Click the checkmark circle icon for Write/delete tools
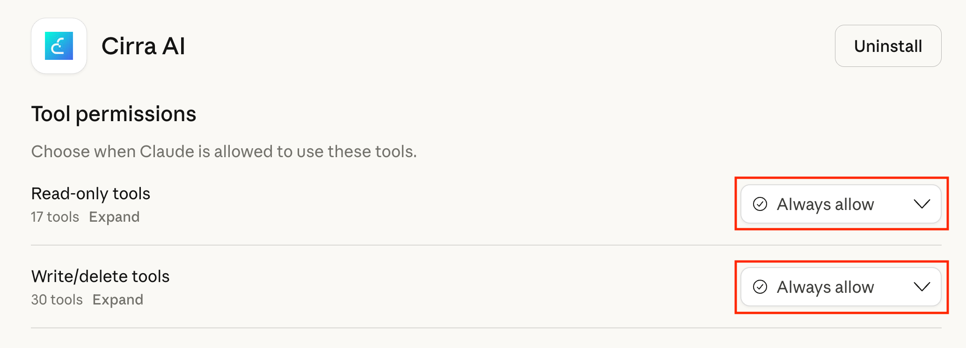The width and height of the screenshot is (966, 348). pyautogui.click(x=760, y=287)
